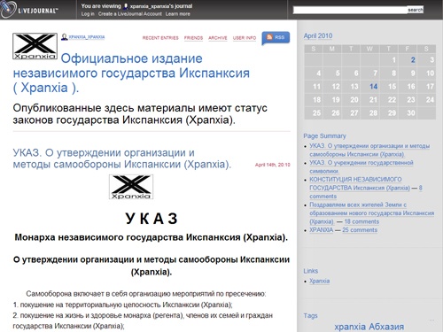Open the RSS feed button

(276, 38)
